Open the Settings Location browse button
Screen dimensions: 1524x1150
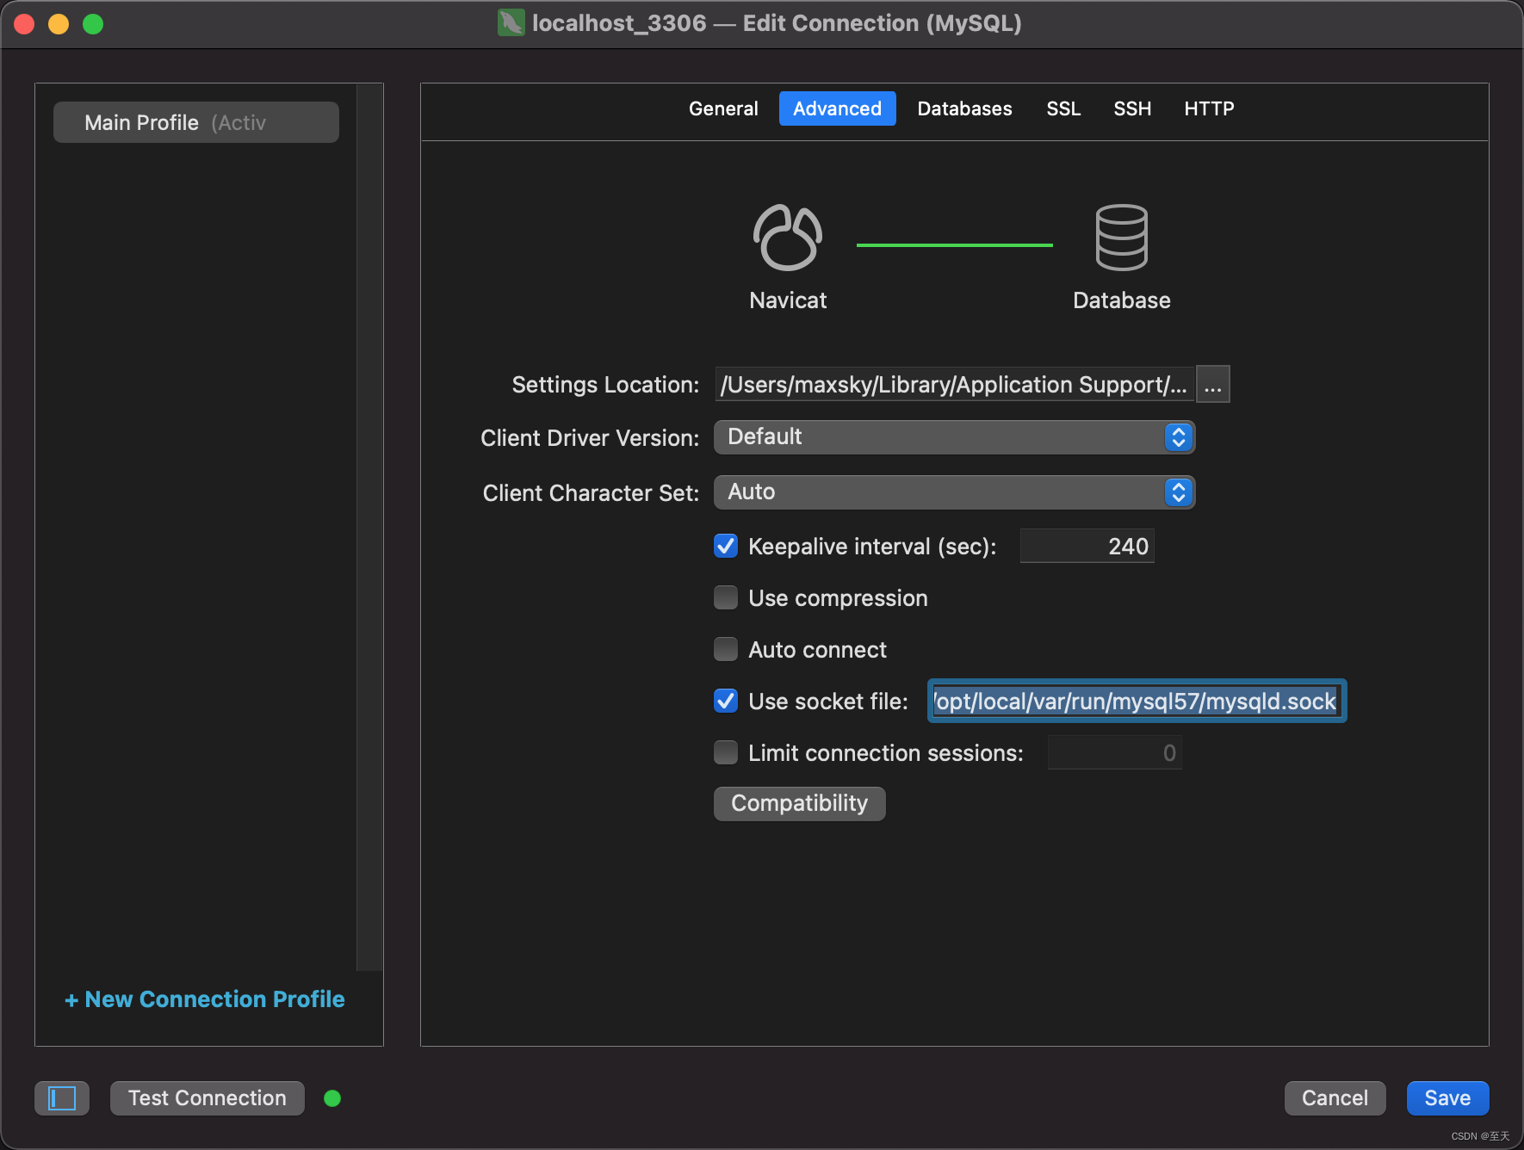click(1213, 384)
